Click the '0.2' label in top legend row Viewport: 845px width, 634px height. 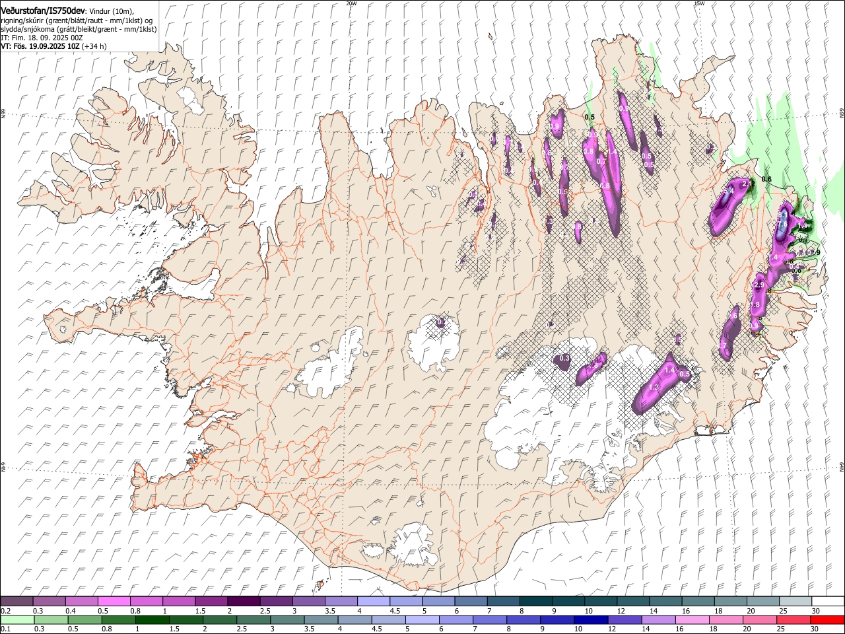pos(5,611)
